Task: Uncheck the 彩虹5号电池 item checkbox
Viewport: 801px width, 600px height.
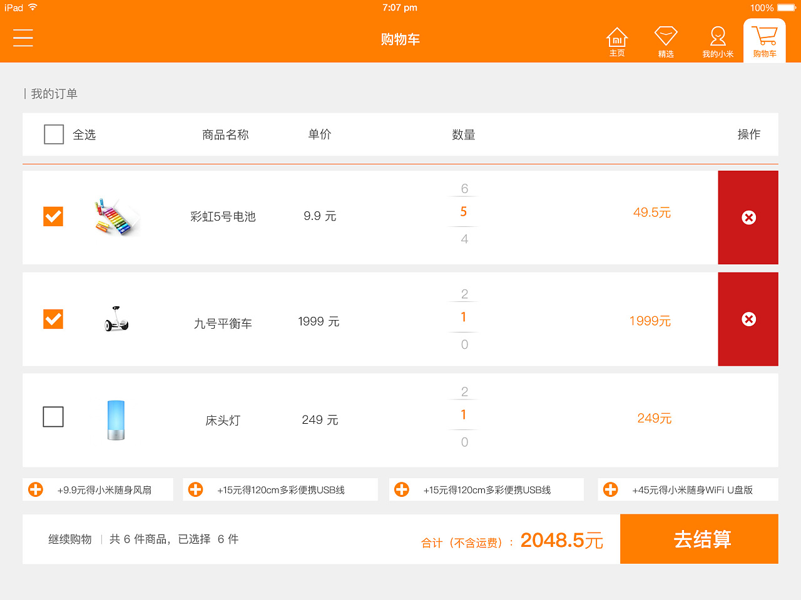Action: 53,216
